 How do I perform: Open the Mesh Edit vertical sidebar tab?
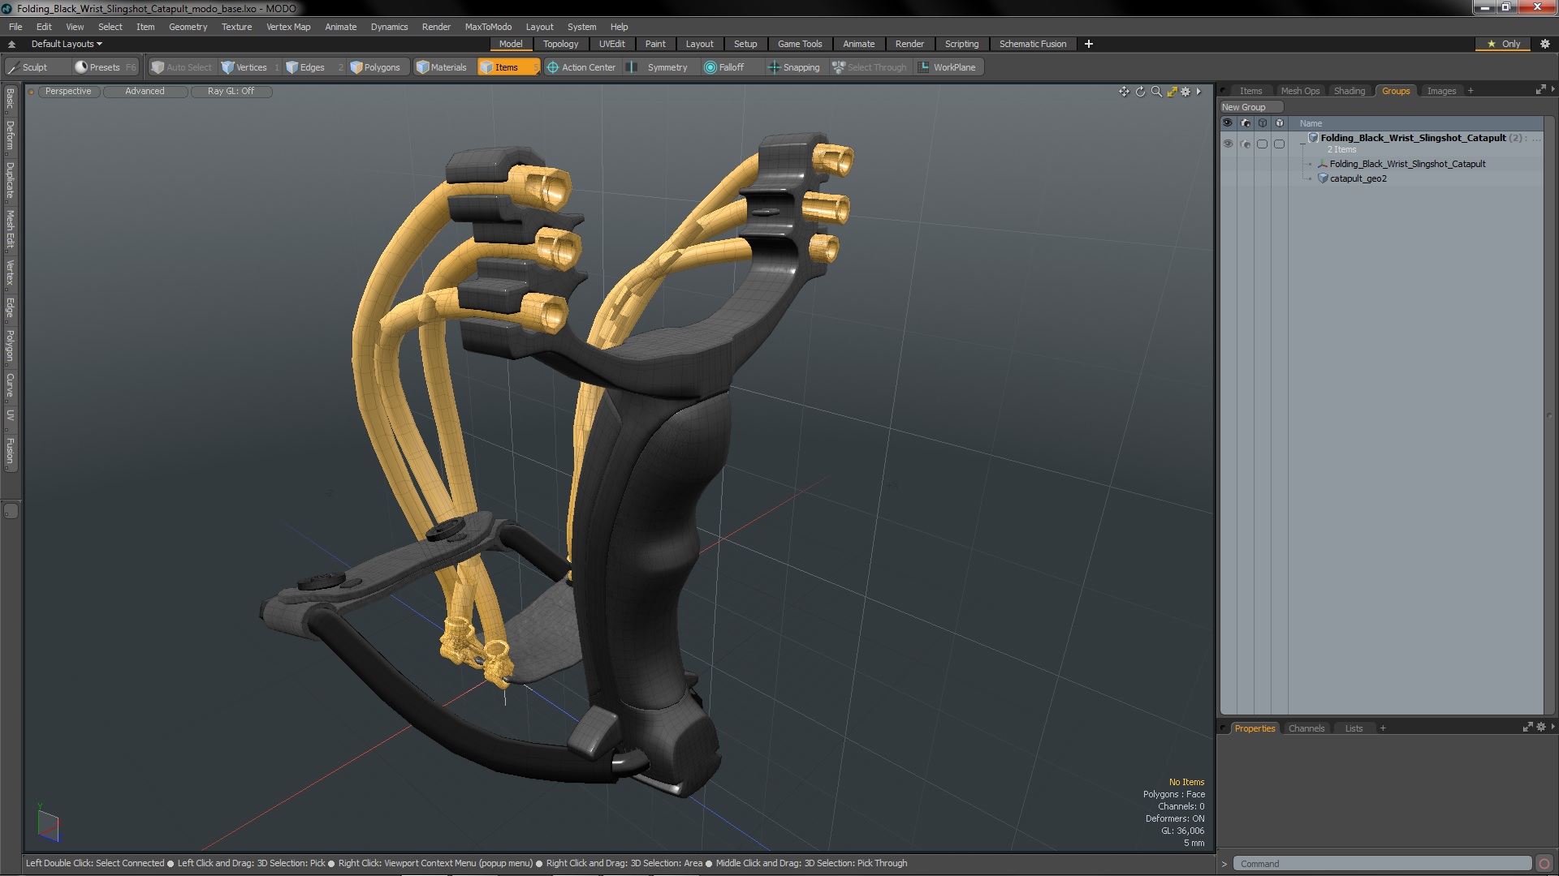tap(10, 230)
